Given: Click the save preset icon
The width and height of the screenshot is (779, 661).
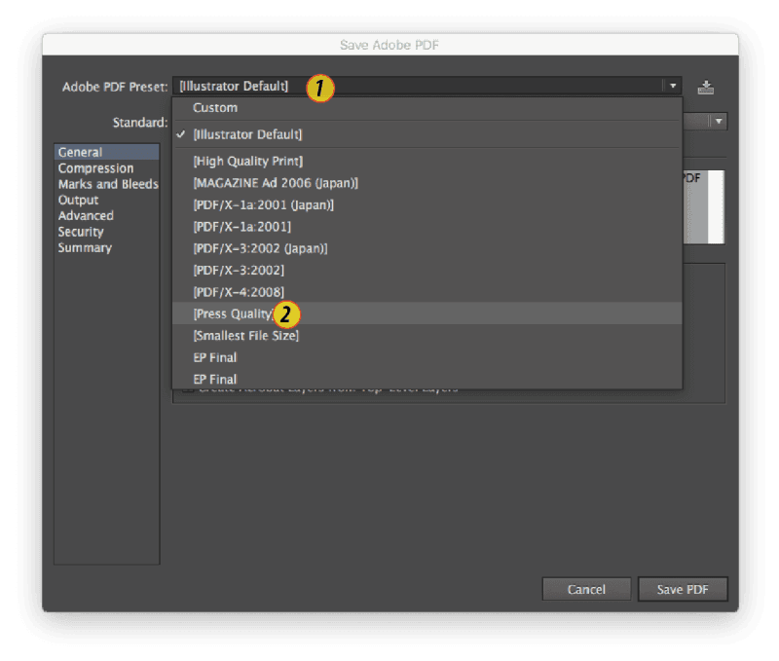Looking at the screenshot, I should coord(706,87).
